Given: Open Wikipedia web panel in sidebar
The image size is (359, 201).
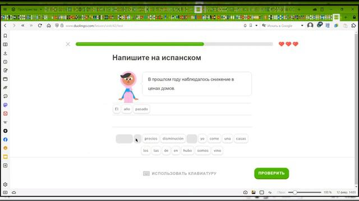Looking at the screenshot, I should click(x=5, y=122).
